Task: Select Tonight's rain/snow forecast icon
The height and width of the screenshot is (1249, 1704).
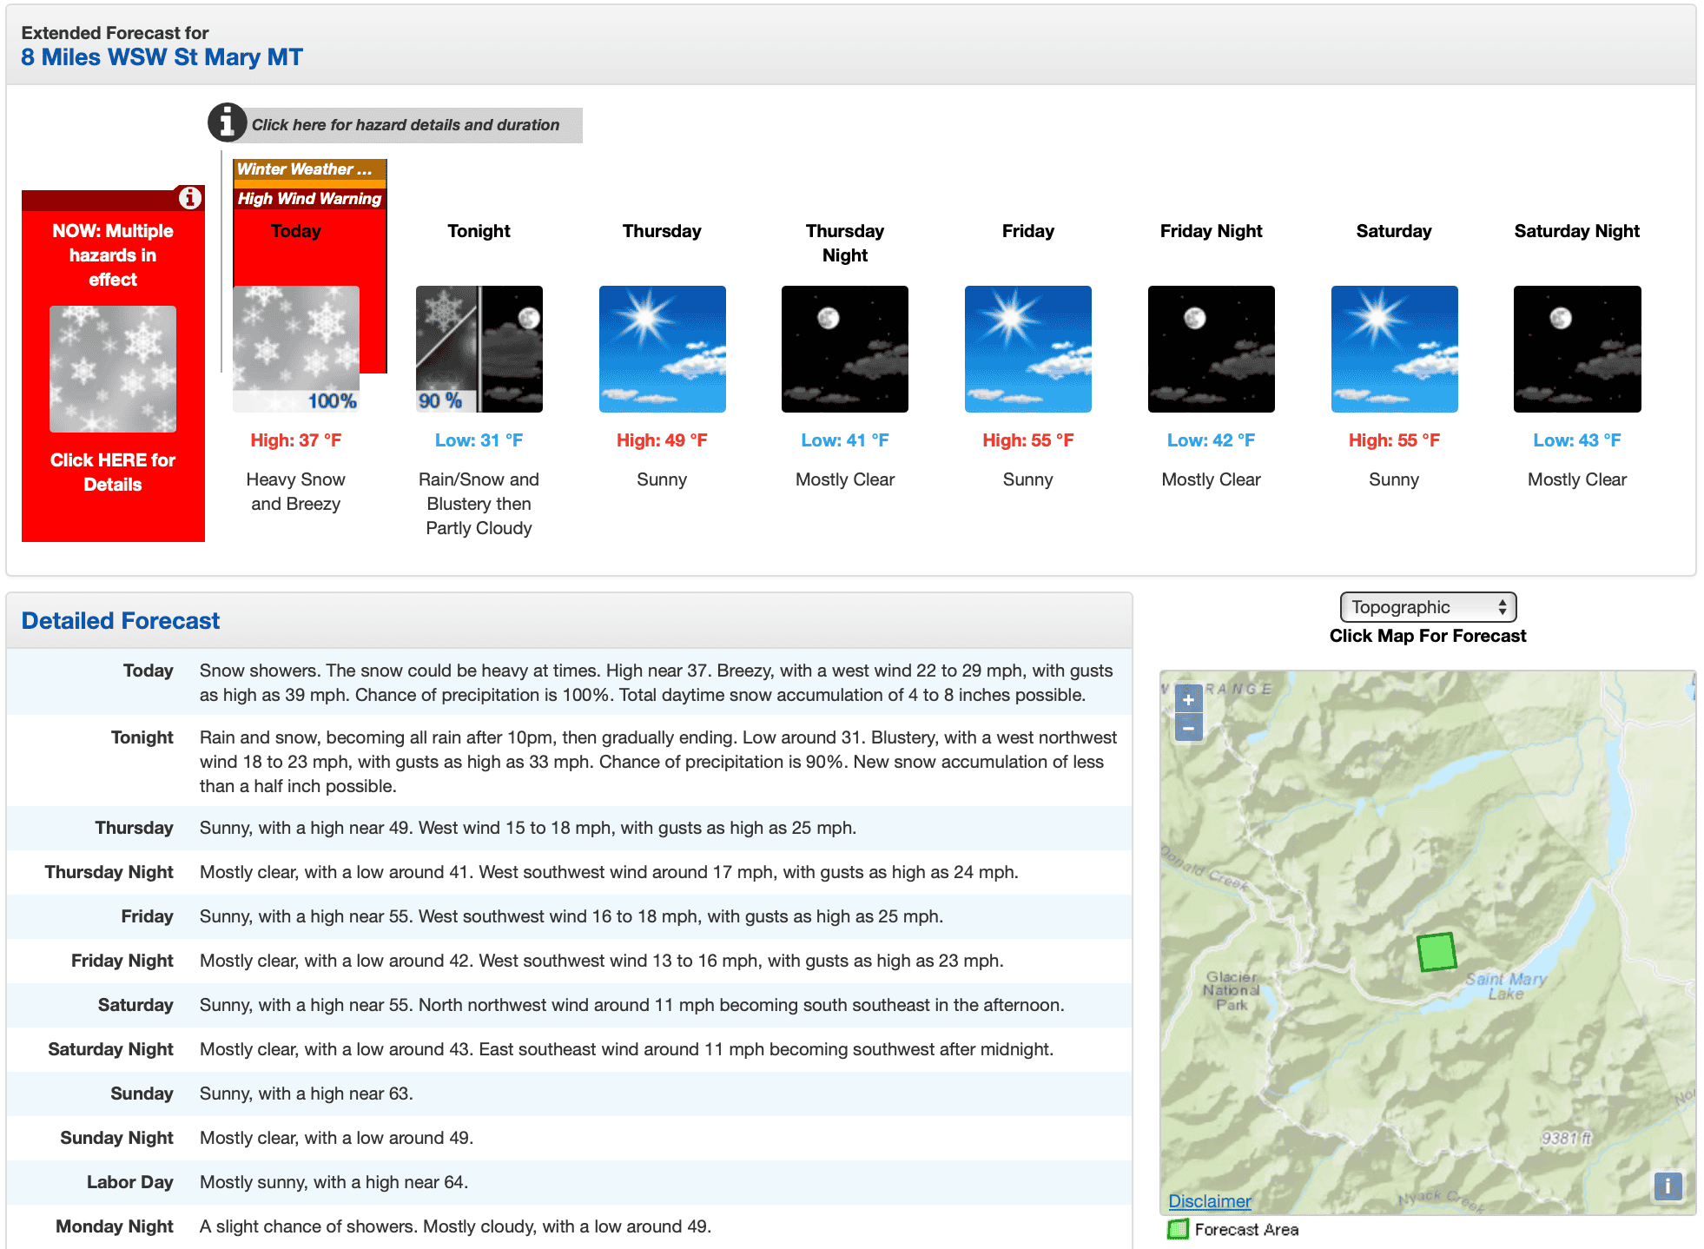Action: pyautogui.click(x=479, y=349)
